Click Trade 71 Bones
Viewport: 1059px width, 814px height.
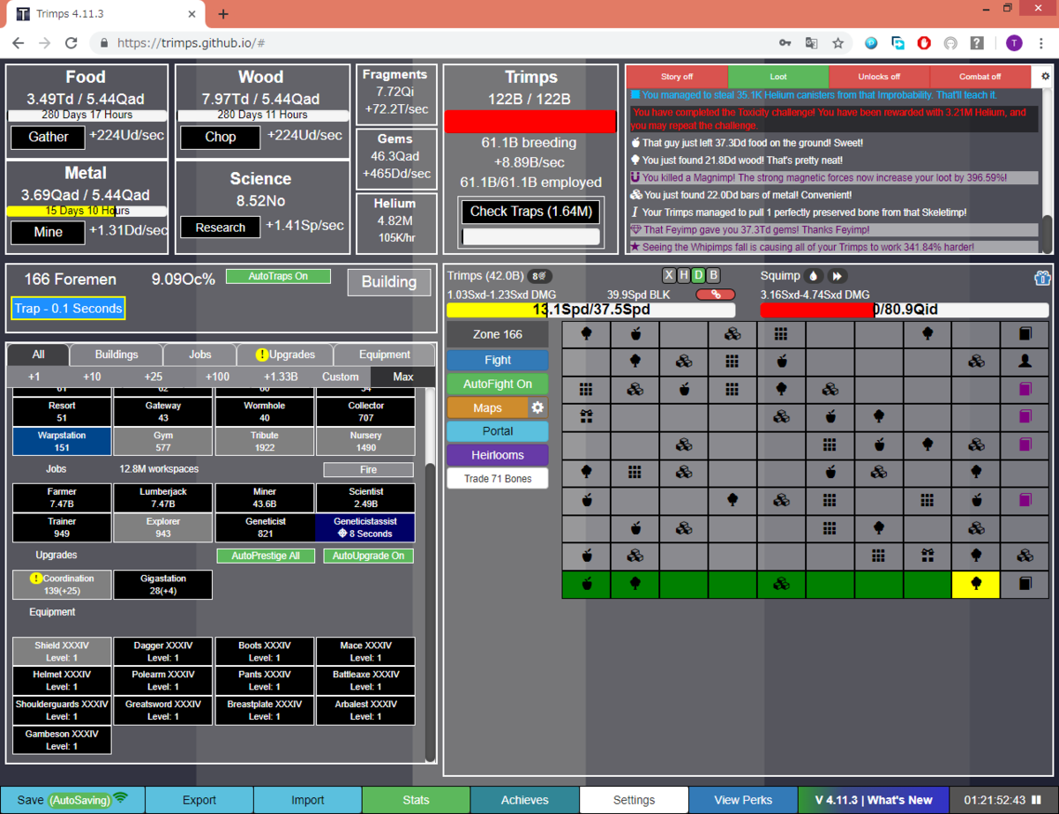coord(498,478)
